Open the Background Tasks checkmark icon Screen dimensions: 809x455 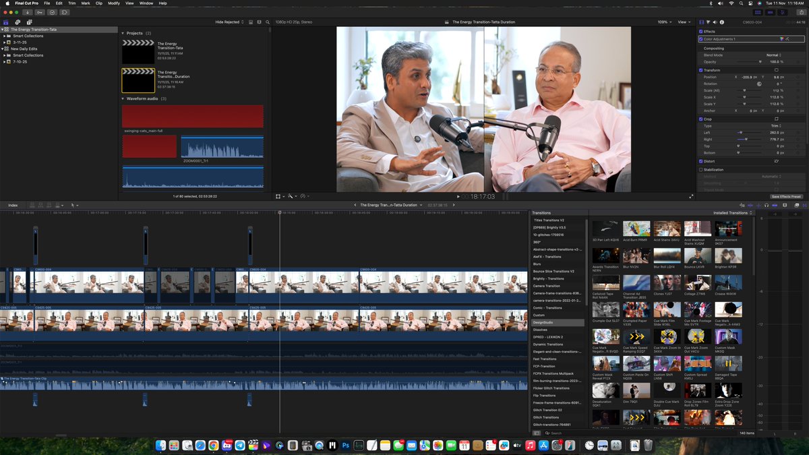52,12
